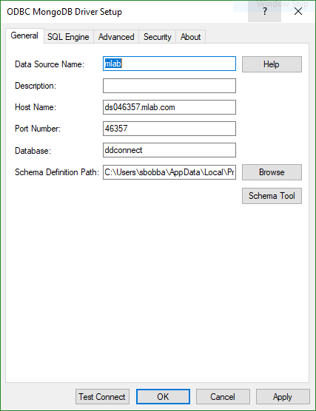Cancel the driver setup dialog
This screenshot has height=411, width=316.
point(223,396)
